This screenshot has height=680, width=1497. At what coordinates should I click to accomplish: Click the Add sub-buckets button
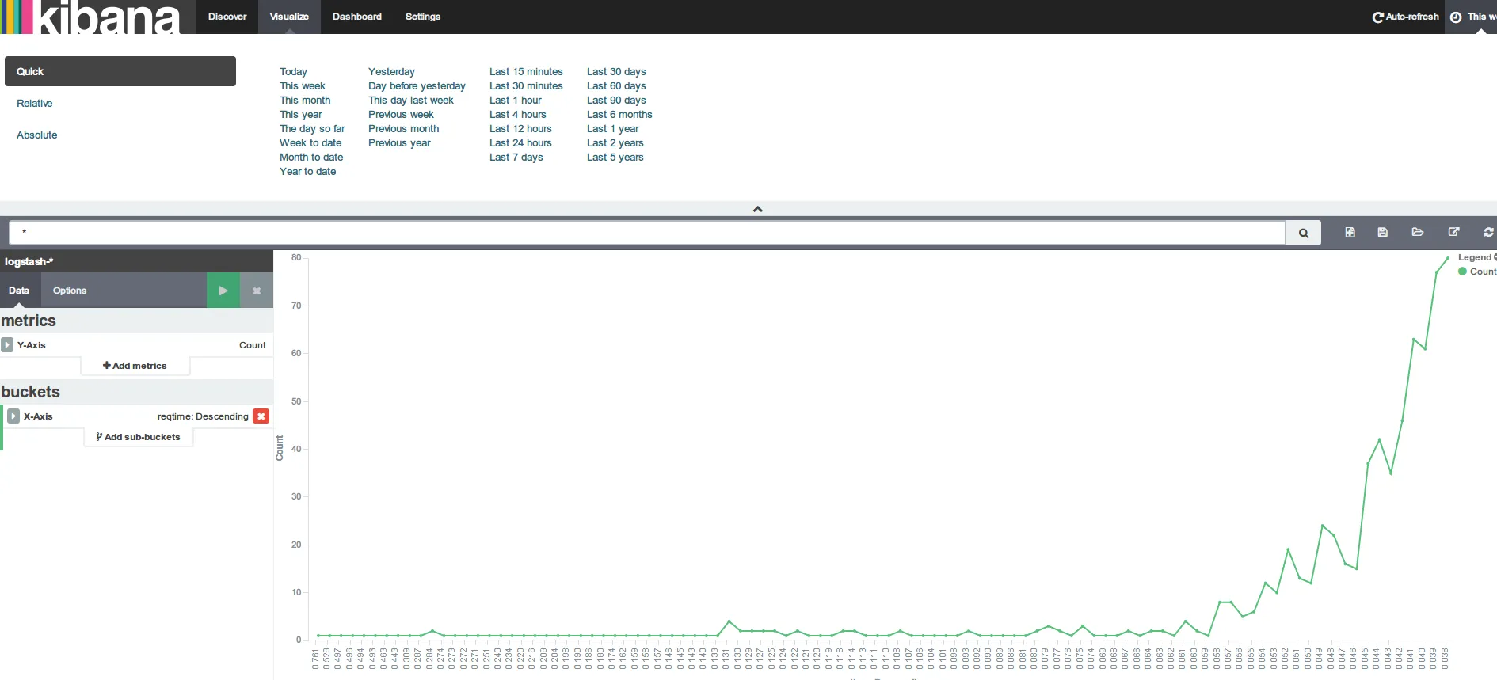pos(138,437)
